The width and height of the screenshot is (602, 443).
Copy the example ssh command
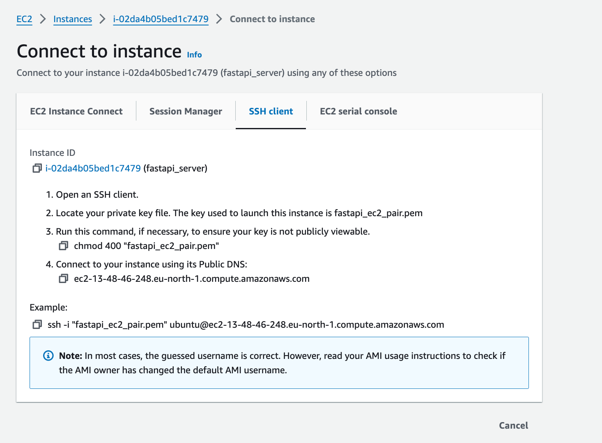pos(37,324)
